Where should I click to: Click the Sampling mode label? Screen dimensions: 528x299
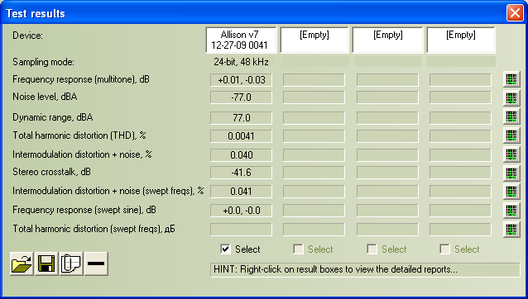43,62
